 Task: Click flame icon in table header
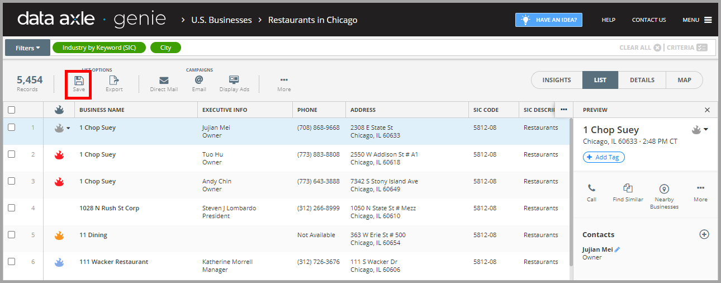coord(59,110)
